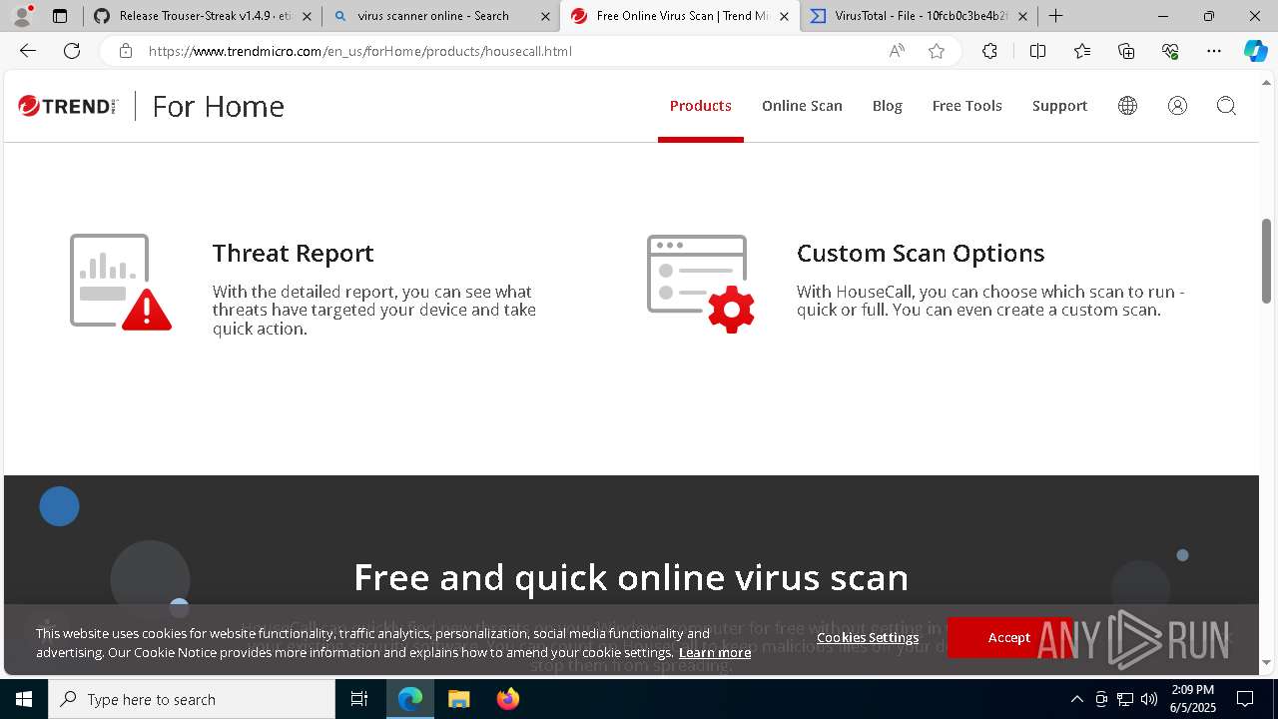The height and width of the screenshot is (719, 1278).
Task: Switch to Release Trouser-Streak GitHub tab
Action: coord(203,16)
